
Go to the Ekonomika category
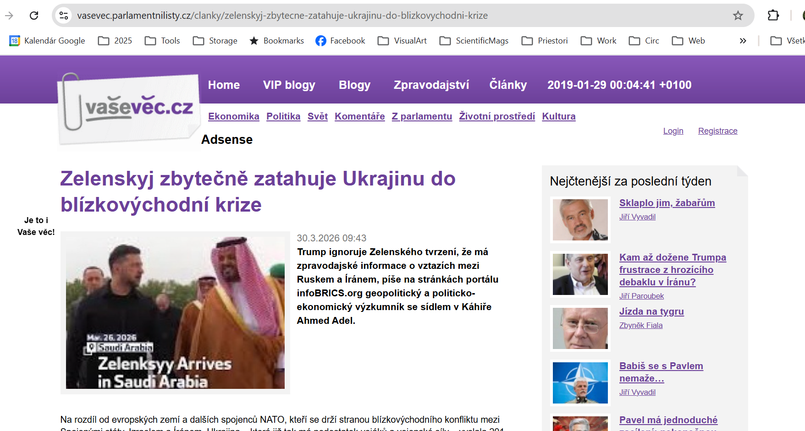234,116
